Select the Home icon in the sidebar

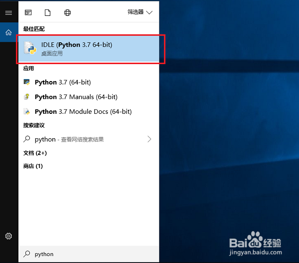(8, 32)
